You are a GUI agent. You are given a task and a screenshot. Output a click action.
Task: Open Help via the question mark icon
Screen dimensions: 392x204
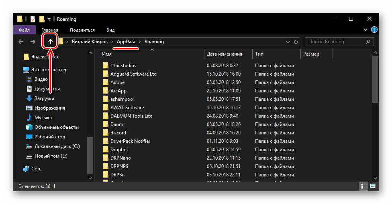[x=374, y=30]
